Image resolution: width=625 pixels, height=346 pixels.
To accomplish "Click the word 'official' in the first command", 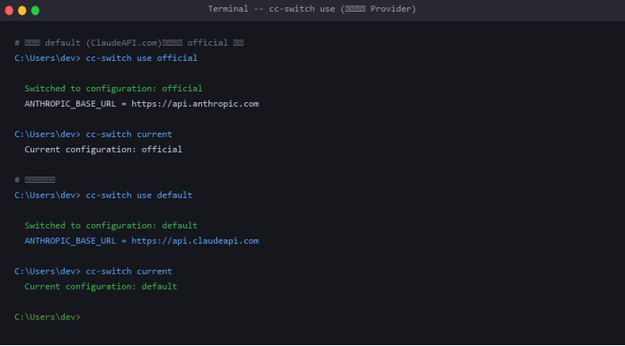I will pos(177,58).
